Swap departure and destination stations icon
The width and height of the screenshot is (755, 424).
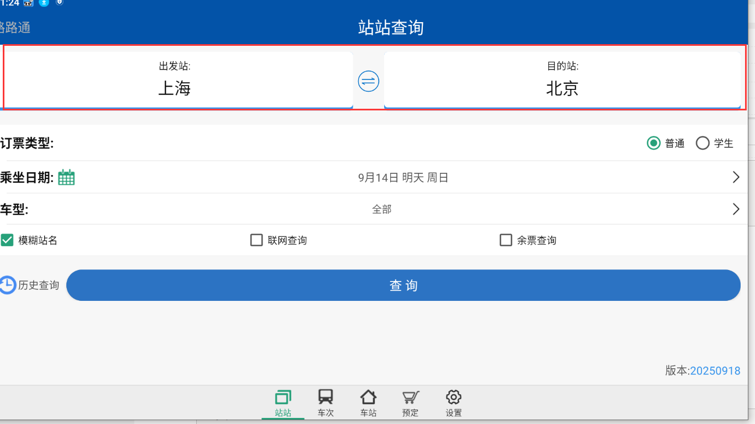point(368,82)
